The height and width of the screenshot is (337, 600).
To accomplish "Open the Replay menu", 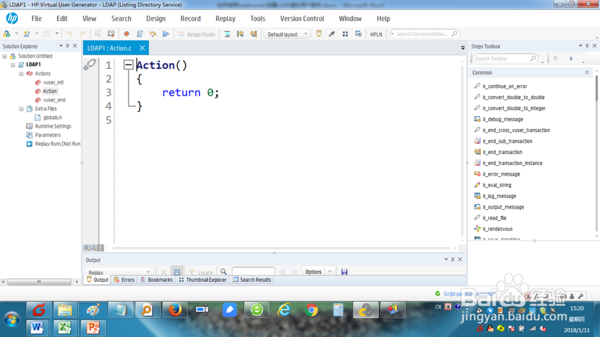I will [x=226, y=19].
